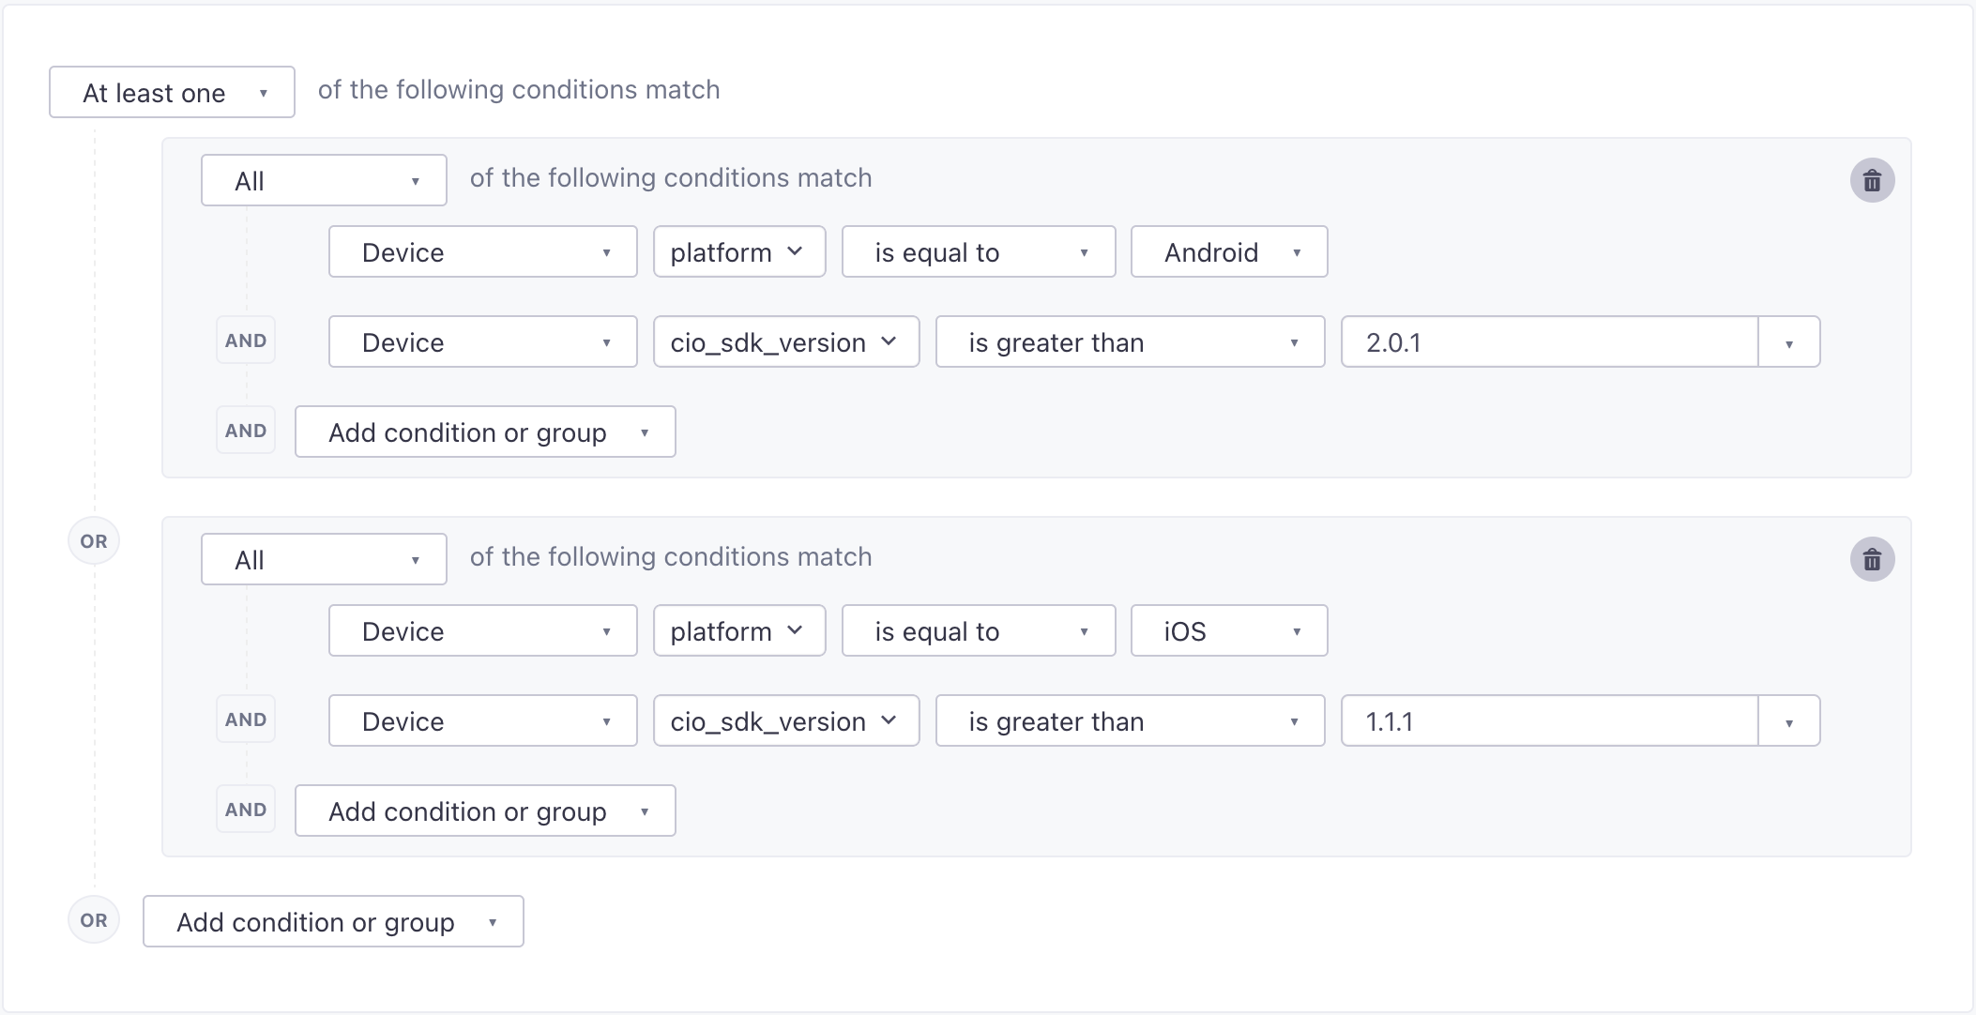Open the 'At least one' match dropdown
Viewport: 1976px width, 1015px height.
tap(172, 92)
